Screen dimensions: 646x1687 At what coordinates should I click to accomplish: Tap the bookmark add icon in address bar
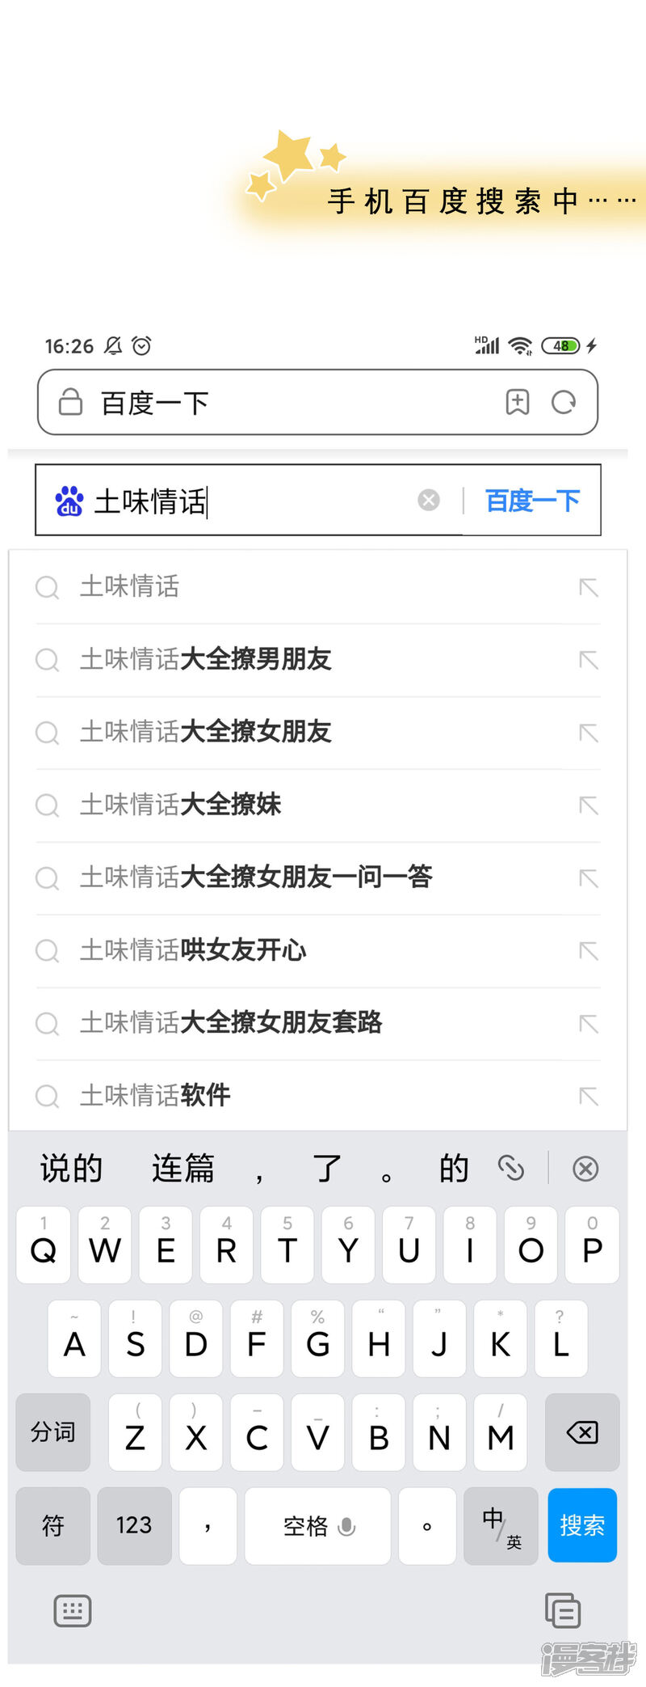518,402
